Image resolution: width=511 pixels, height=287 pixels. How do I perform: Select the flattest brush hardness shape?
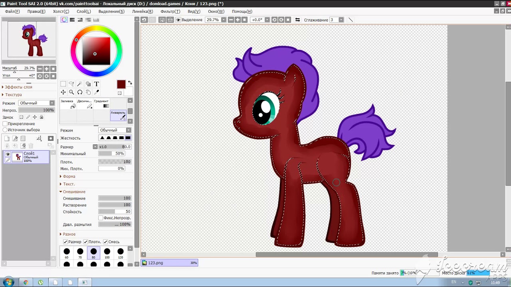tap(128, 138)
